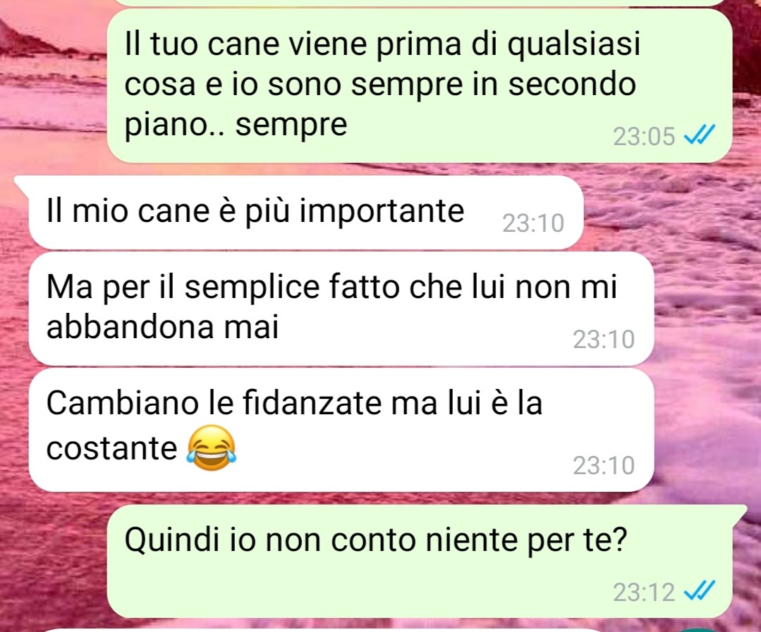Viewport: 761px width, 632px height.
Task: Click the 23:10 timestamp in the "costante" bubble
Action: tap(604, 465)
